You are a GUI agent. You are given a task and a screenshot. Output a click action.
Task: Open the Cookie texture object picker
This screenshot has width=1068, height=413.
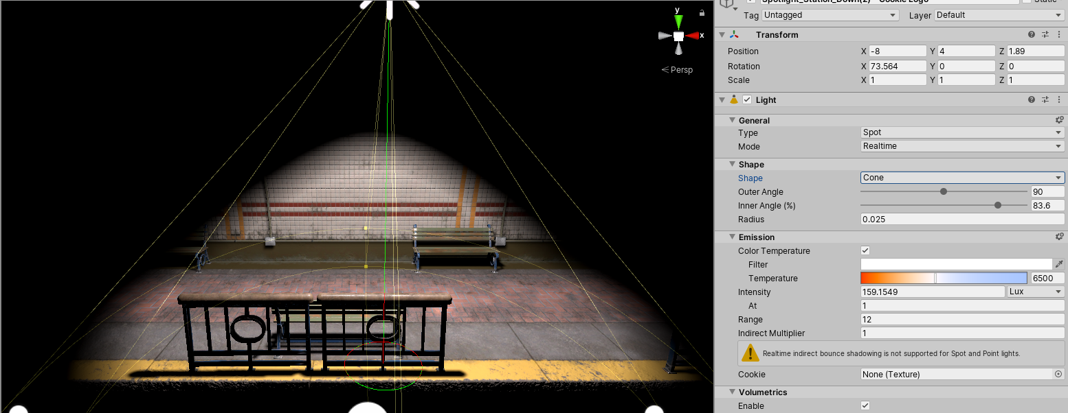[x=1058, y=374]
